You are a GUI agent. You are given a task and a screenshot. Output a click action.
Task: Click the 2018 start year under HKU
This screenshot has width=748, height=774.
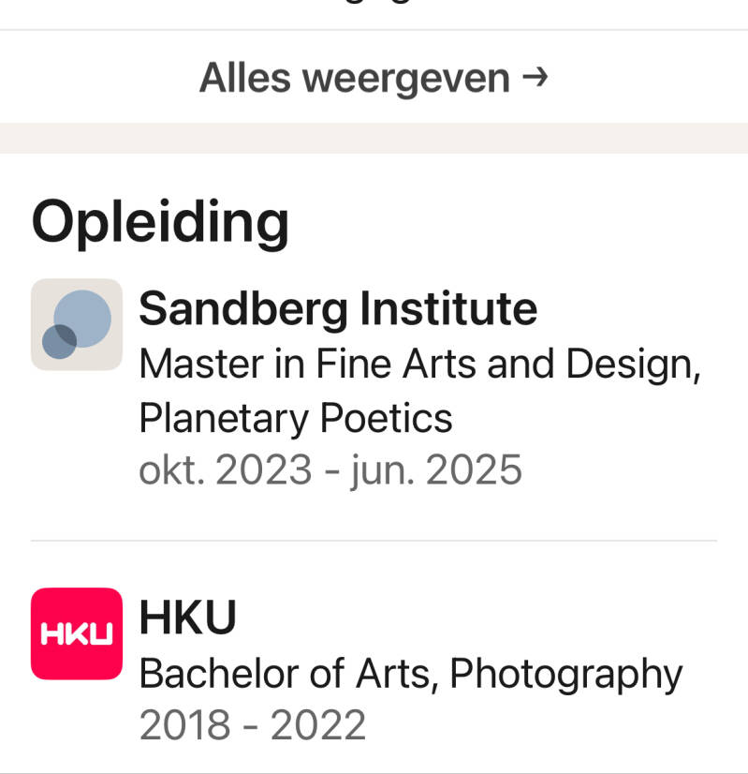tap(184, 725)
